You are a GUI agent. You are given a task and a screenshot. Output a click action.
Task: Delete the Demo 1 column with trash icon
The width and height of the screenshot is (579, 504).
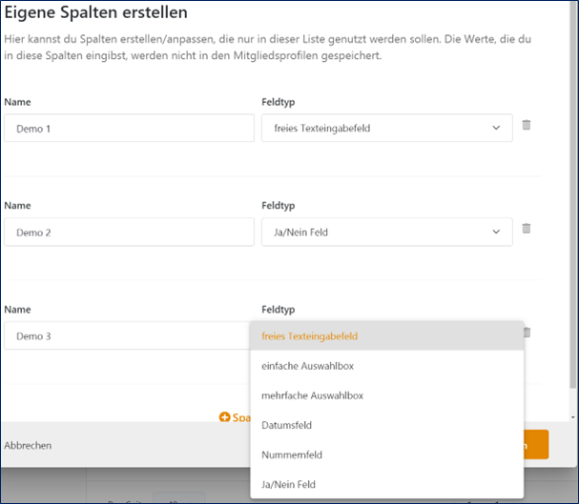[527, 125]
